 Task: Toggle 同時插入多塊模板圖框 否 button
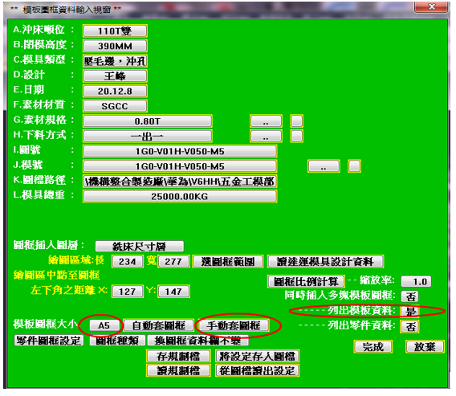click(410, 296)
